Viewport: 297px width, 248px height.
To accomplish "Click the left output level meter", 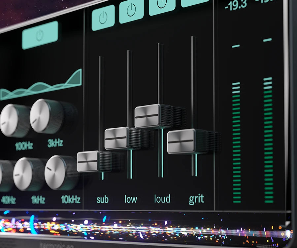I will click(x=236, y=142).
